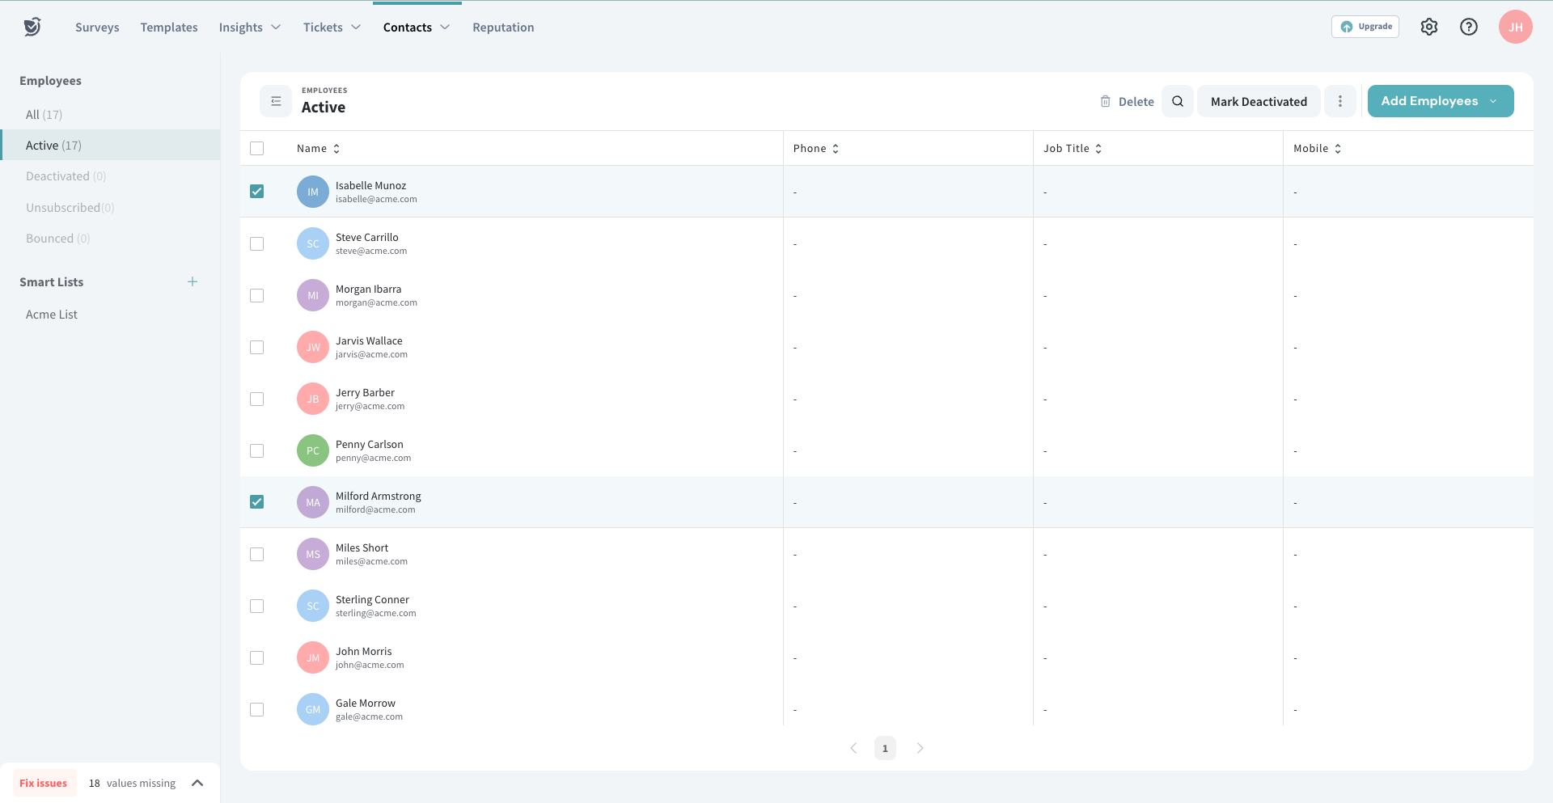1553x803 pixels.
Task: Add a smart list with plus icon
Action: coord(193,281)
